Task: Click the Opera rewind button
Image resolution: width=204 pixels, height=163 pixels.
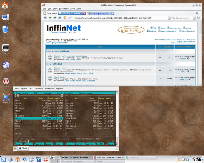Action: 45,18
